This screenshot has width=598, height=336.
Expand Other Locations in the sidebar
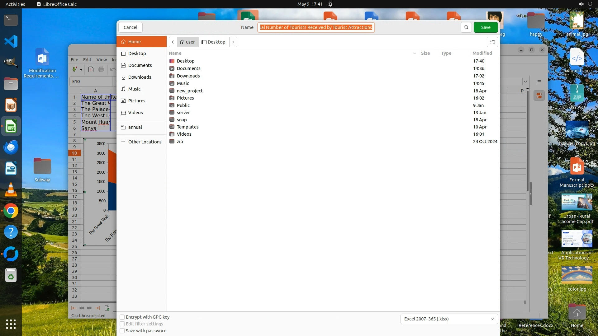click(145, 142)
